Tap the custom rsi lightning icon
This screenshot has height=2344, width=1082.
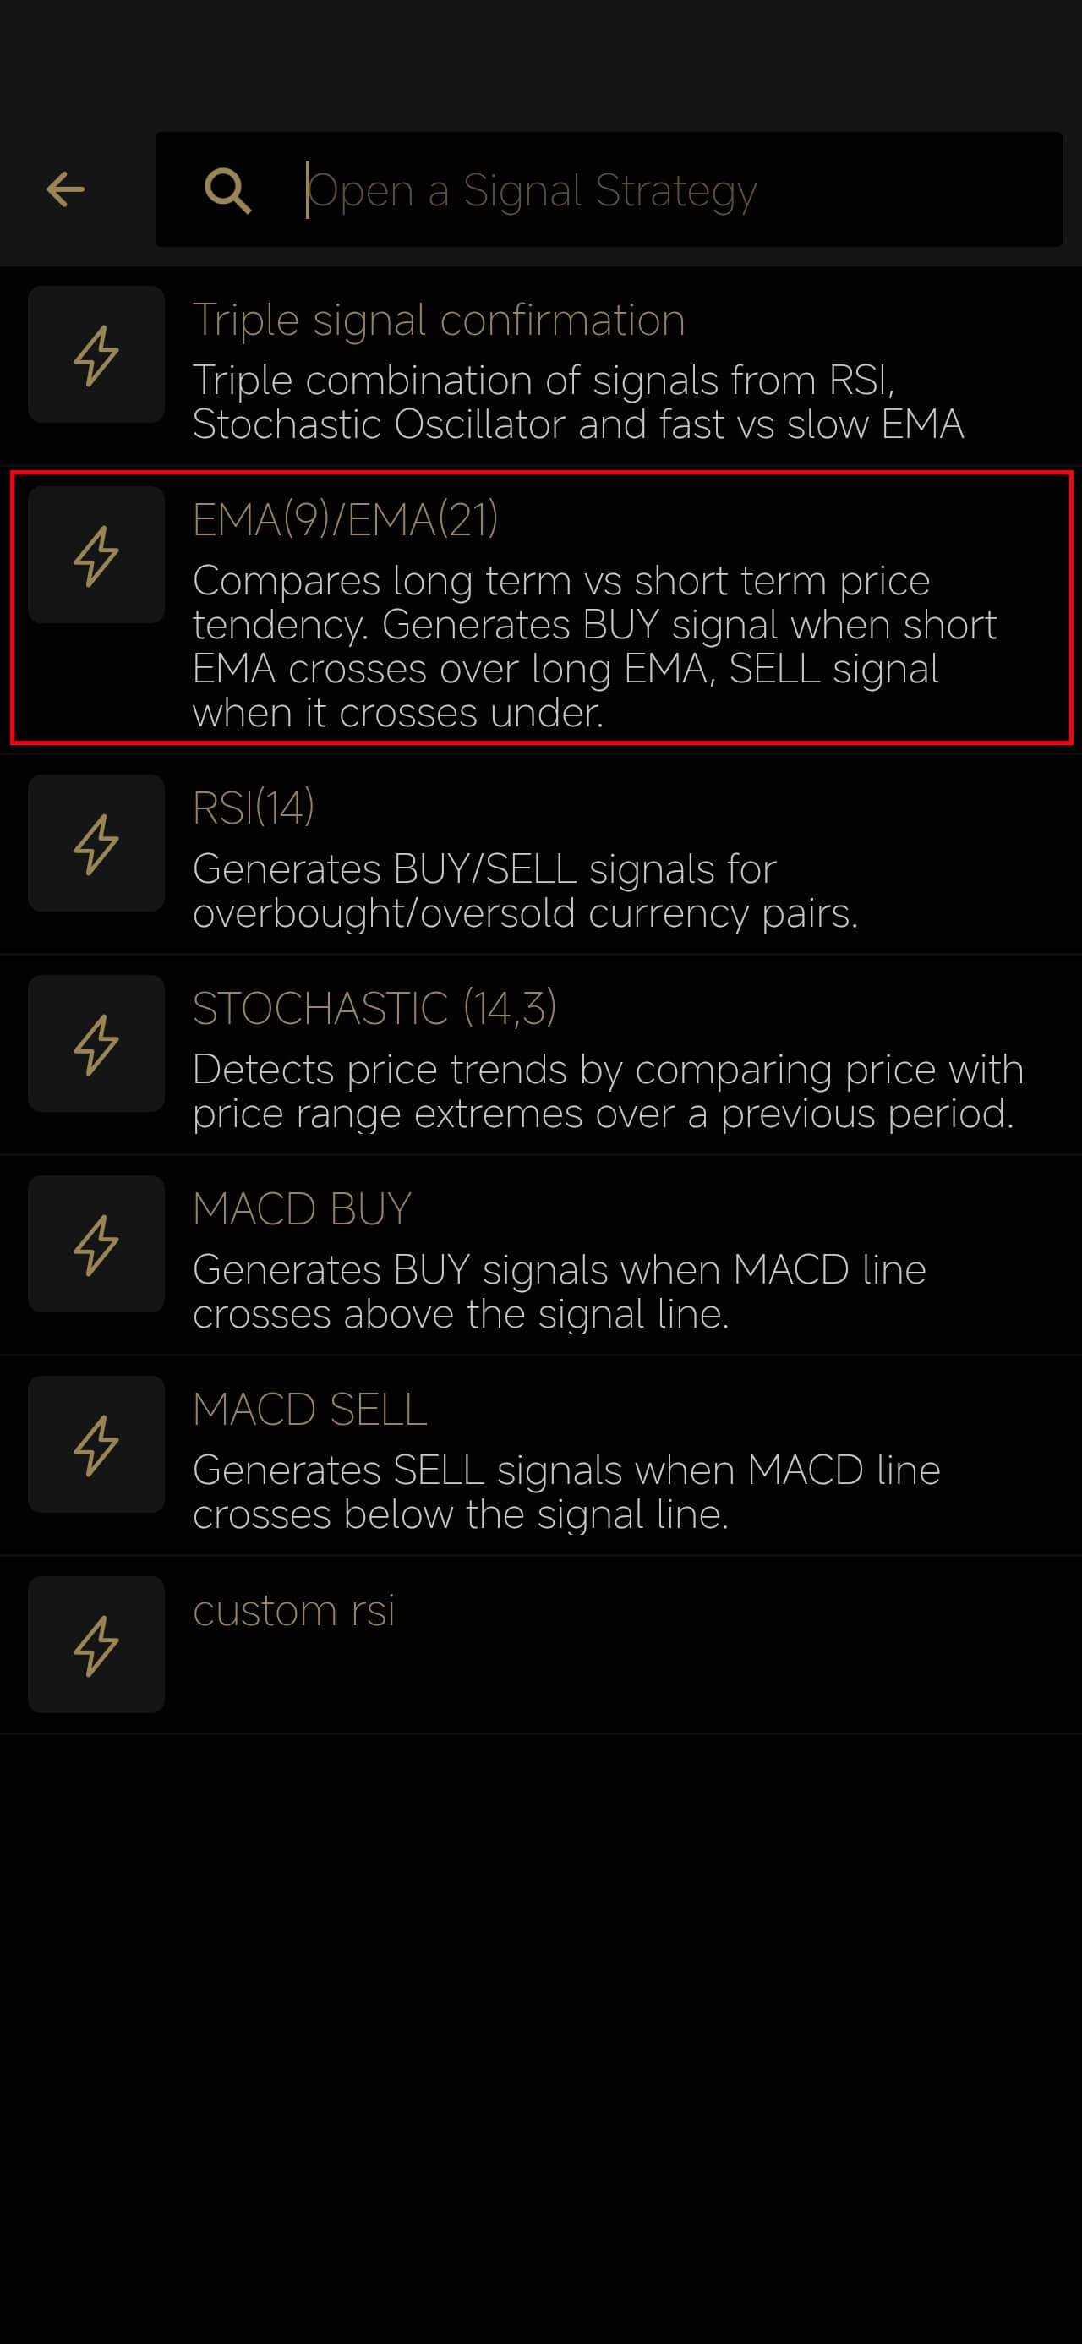pyautogui.click(x=96, y=1644)
